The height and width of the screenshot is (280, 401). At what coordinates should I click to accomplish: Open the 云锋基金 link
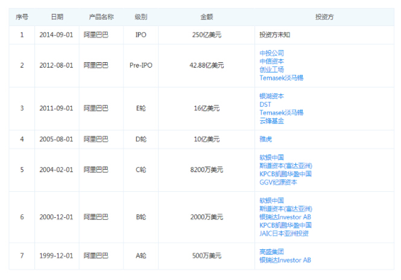point(271,121)
